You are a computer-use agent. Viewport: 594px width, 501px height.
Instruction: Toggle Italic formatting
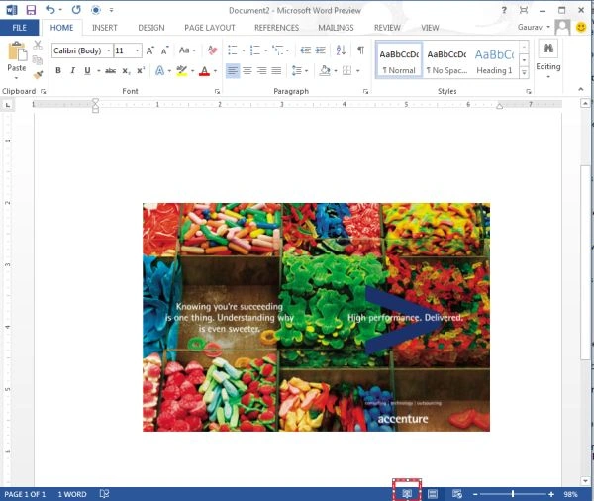click(72, 70)
